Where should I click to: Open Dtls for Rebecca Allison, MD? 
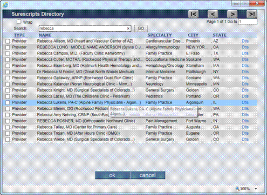[x=245, y=41]
